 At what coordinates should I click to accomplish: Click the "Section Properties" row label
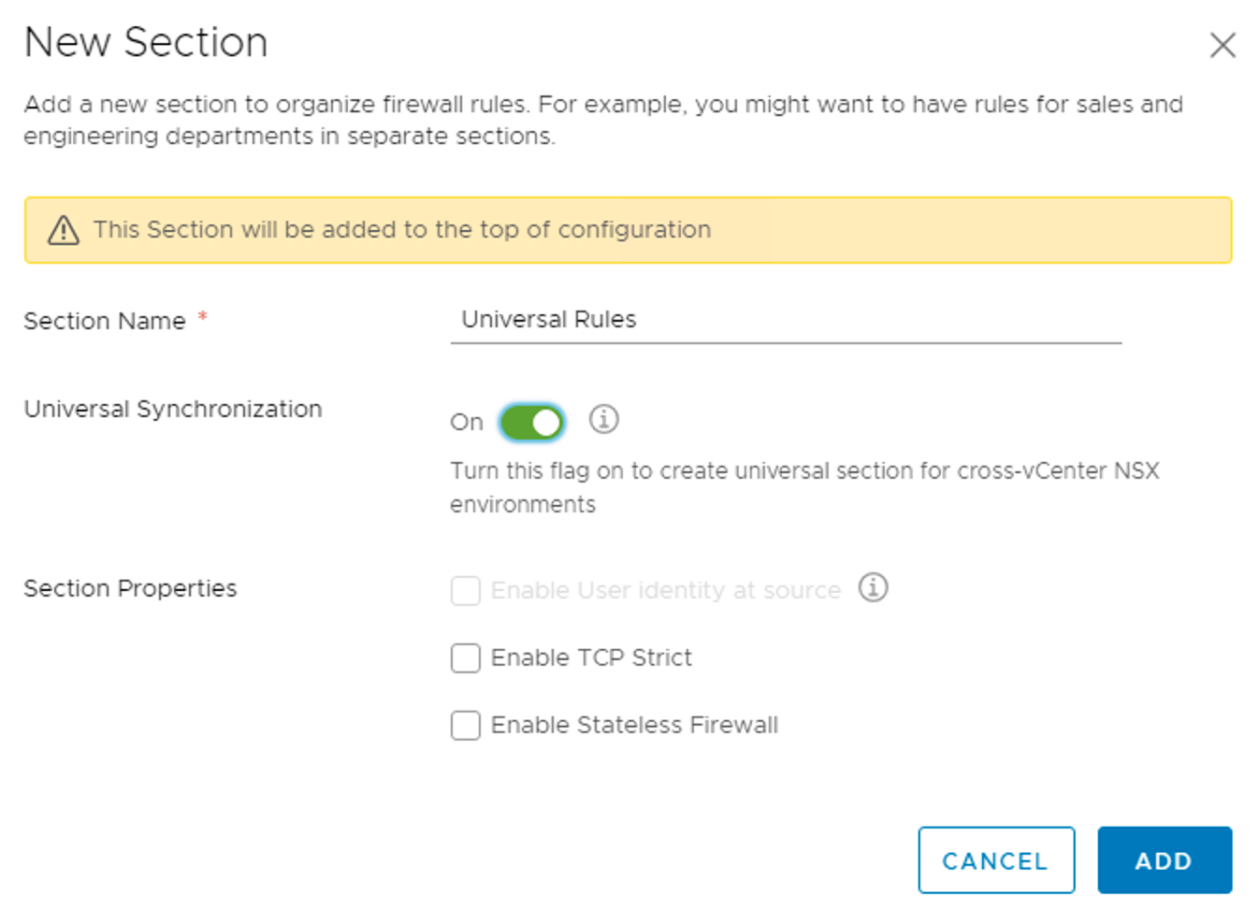point(130,589)
